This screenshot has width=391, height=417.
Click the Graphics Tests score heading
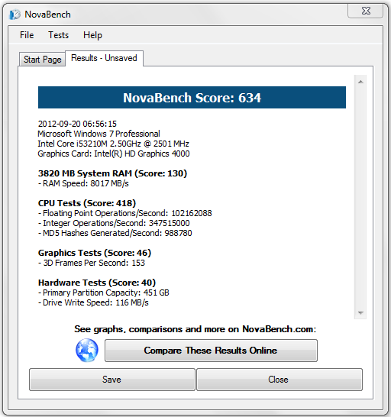point(95,253)
